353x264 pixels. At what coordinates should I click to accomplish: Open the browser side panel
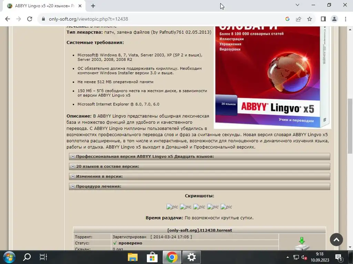(323, 19)
